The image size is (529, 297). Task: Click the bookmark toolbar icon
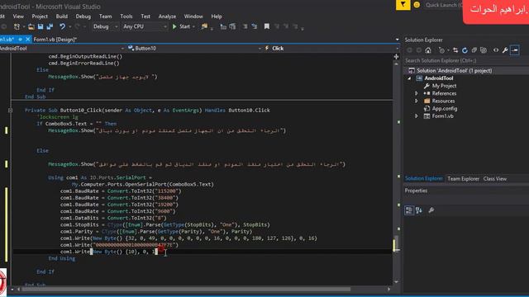coord(266,26)
